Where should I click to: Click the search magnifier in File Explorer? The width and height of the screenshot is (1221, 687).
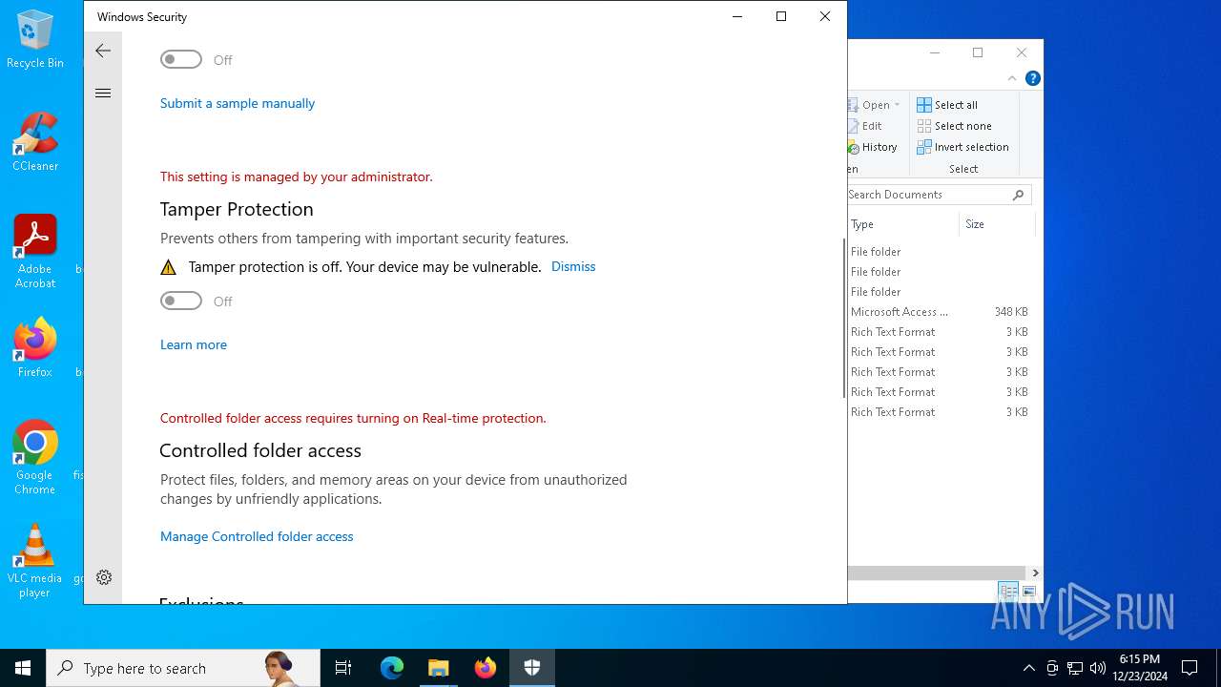1019,195
